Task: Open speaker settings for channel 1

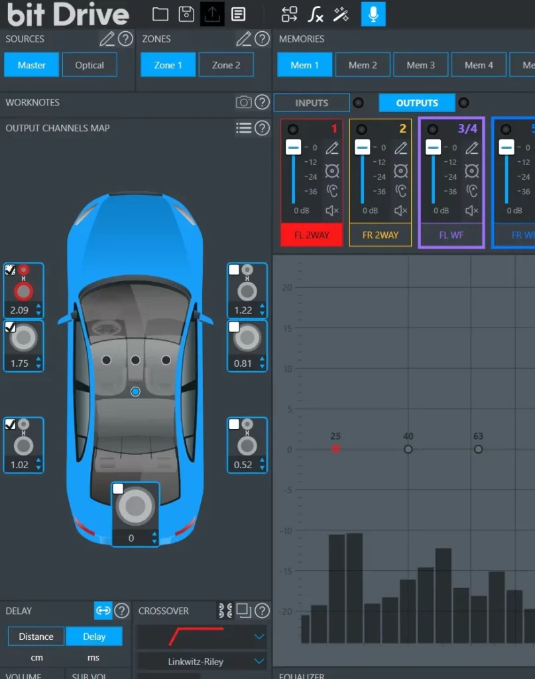Action: pyautogui.click(x=332, y=171)
